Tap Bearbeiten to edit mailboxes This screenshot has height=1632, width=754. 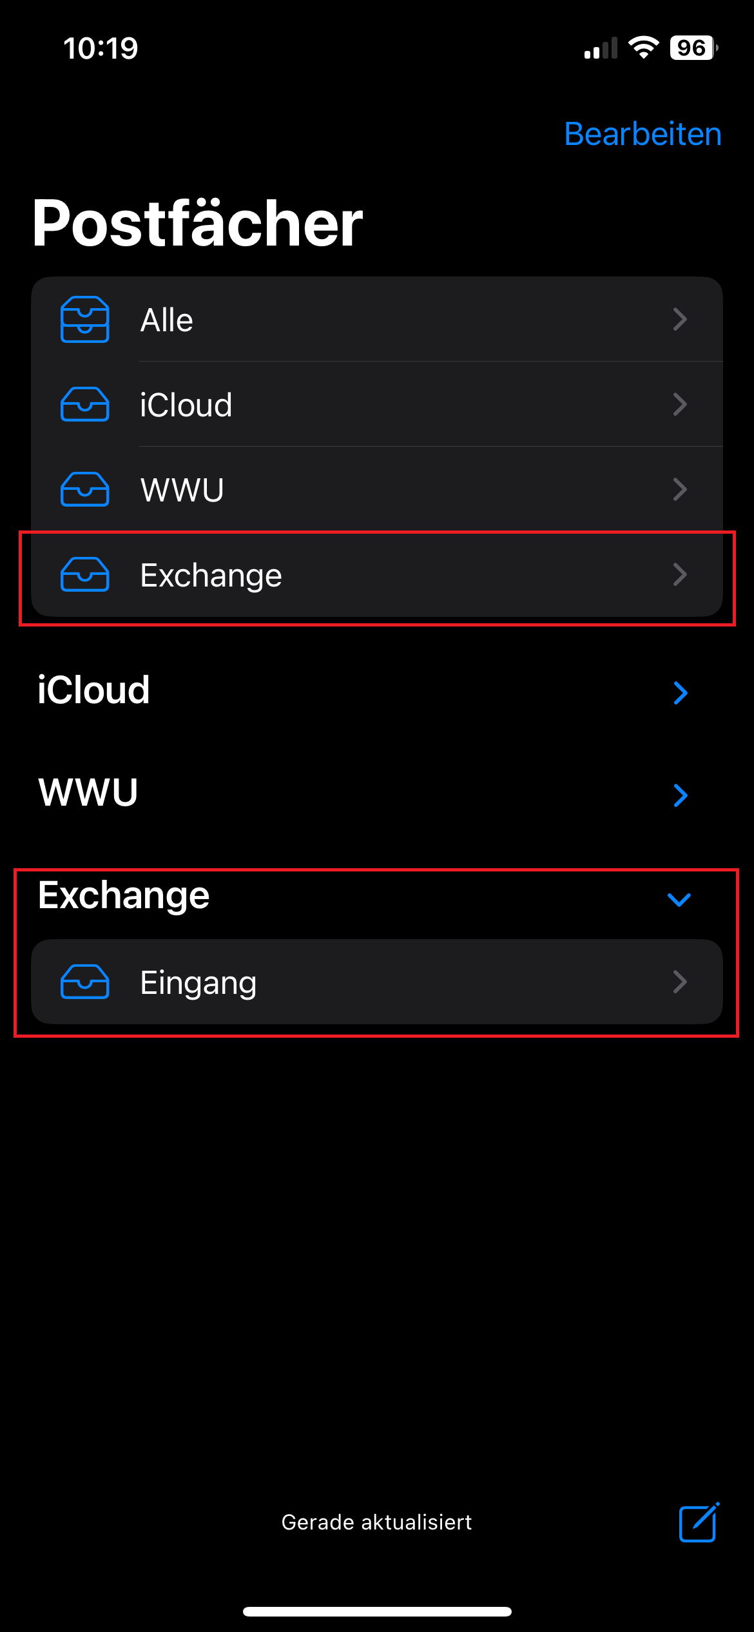[643, 134]
